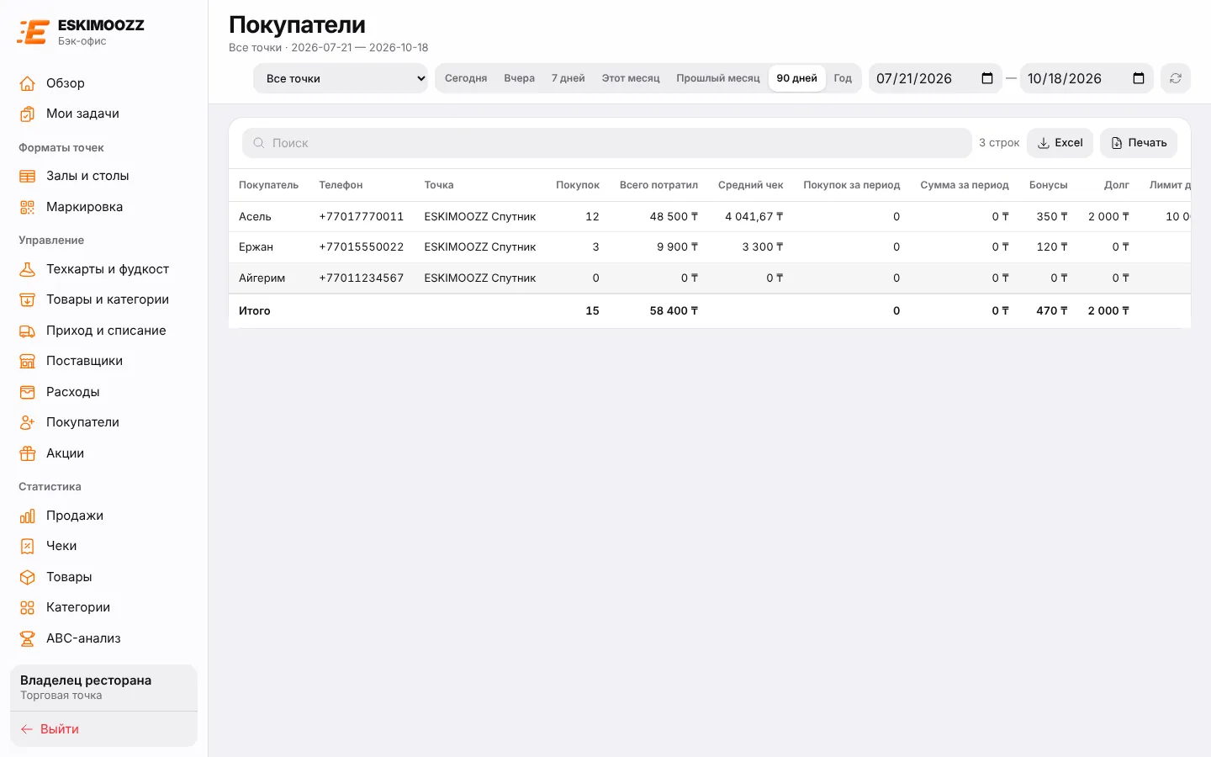Click the Товары и категории icon
Image resolution: width=1211 pixels, height=757 pixels.
coord(28,299)
